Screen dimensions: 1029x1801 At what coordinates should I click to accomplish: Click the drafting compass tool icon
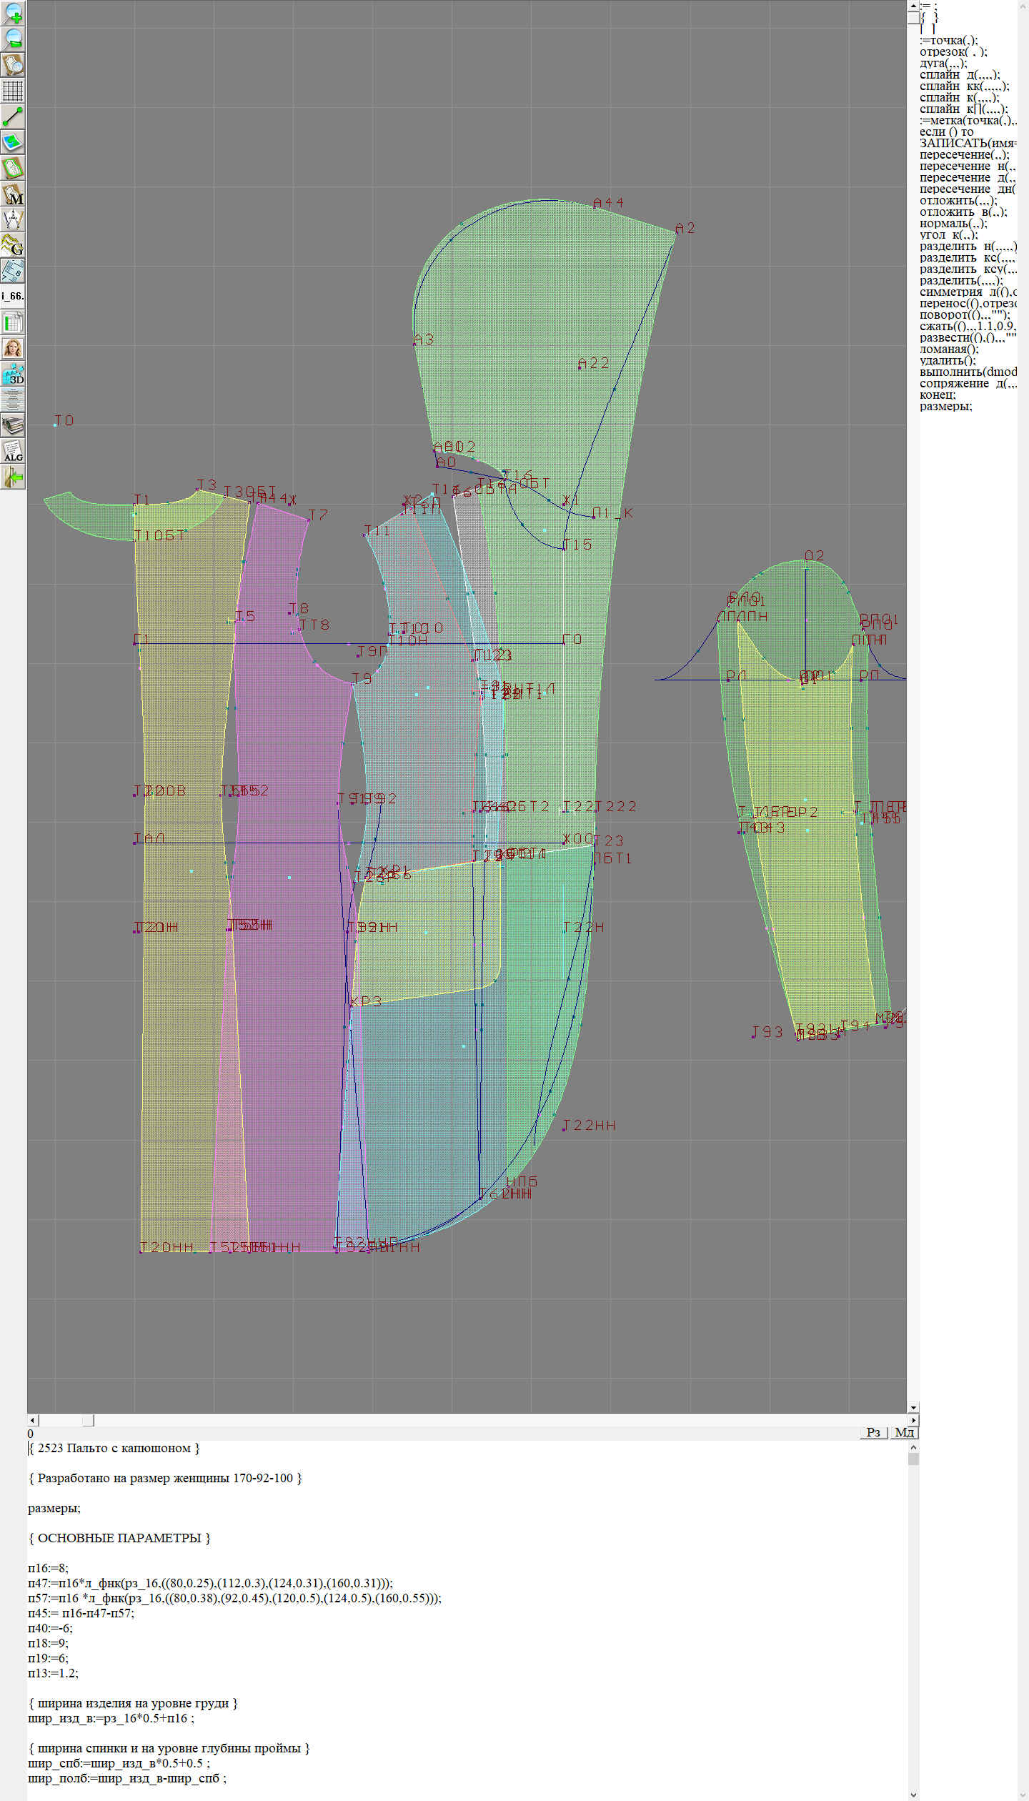coord(13,219)
